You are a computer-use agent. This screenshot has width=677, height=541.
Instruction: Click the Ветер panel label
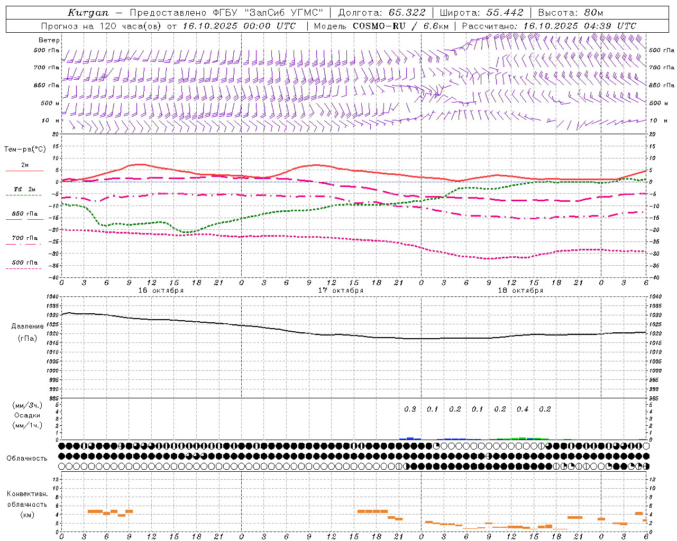(49, 40)
